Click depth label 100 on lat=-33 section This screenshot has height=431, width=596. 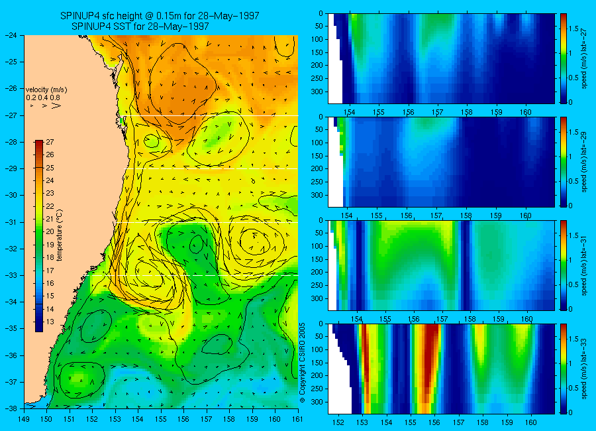(317, 350)
